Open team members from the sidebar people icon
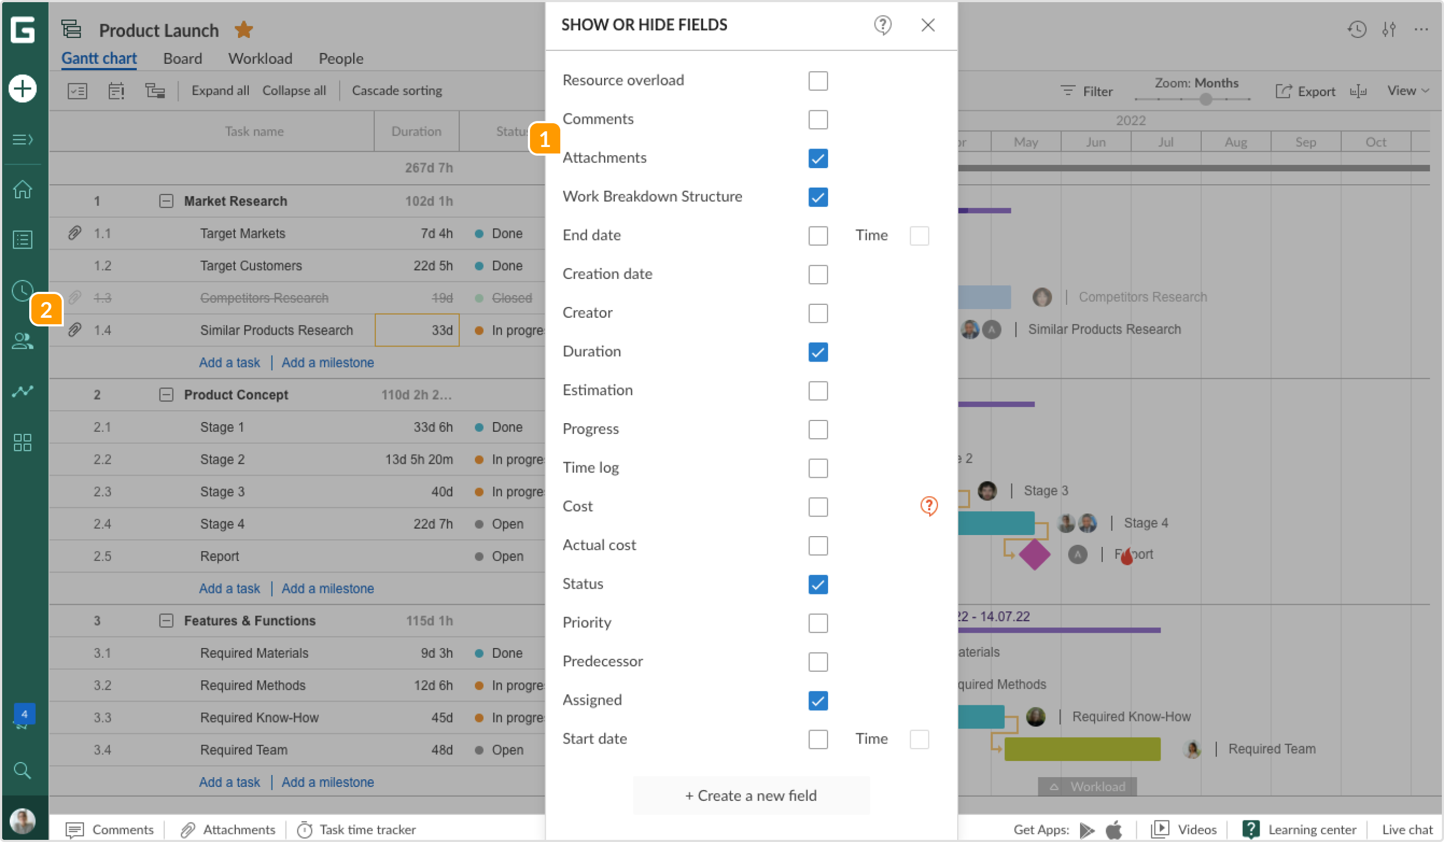 (22, 342)
